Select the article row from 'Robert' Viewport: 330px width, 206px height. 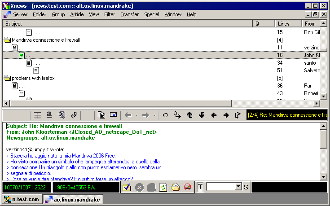pos(162,93)
